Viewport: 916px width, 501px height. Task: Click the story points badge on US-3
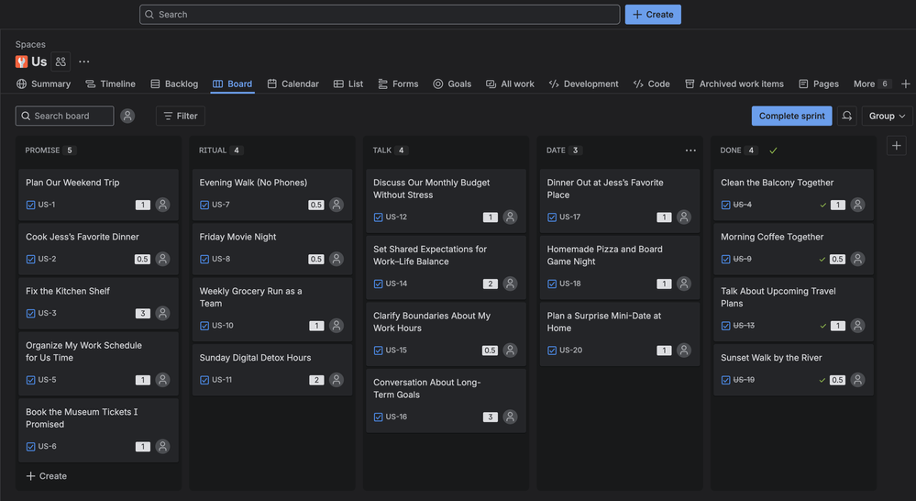pyautogui.click(x=142, y=314)
